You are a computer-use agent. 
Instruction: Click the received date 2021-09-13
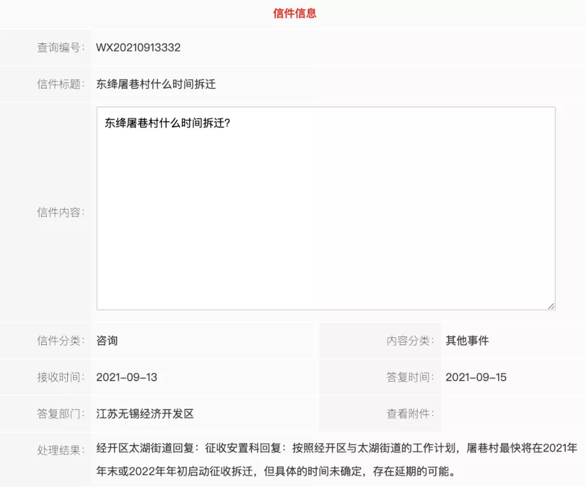tap(126, 377)
